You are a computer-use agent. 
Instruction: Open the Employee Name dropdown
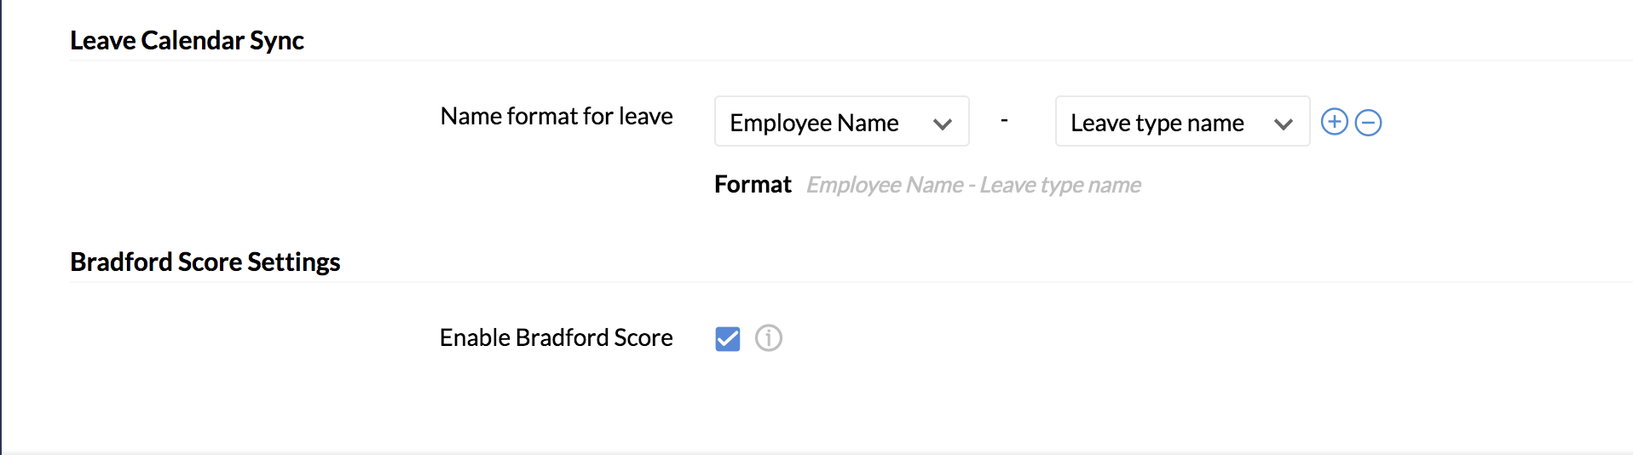pos(841,121)
